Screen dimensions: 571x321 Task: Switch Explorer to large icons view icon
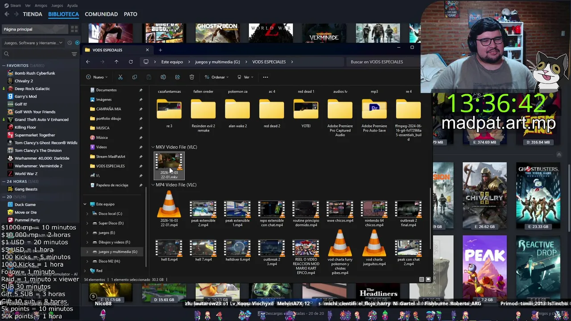428,280
